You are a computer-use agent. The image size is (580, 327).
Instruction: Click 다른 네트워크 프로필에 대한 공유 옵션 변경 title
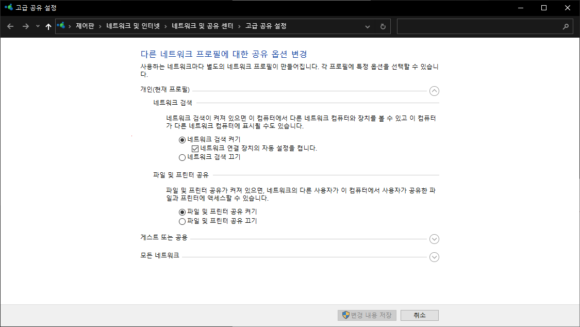tap(224, 54)
